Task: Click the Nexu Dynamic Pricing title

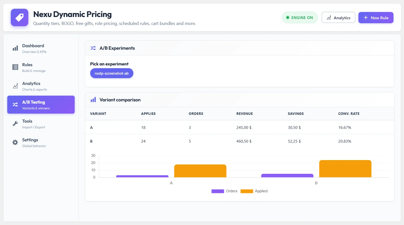Action: pyautogui.click(x=72, y=14)
